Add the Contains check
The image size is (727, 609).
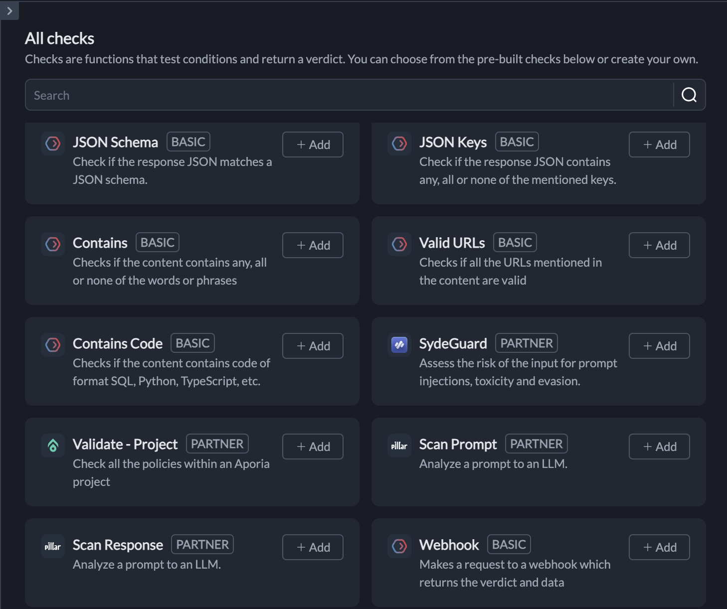(x=313, y=245)
